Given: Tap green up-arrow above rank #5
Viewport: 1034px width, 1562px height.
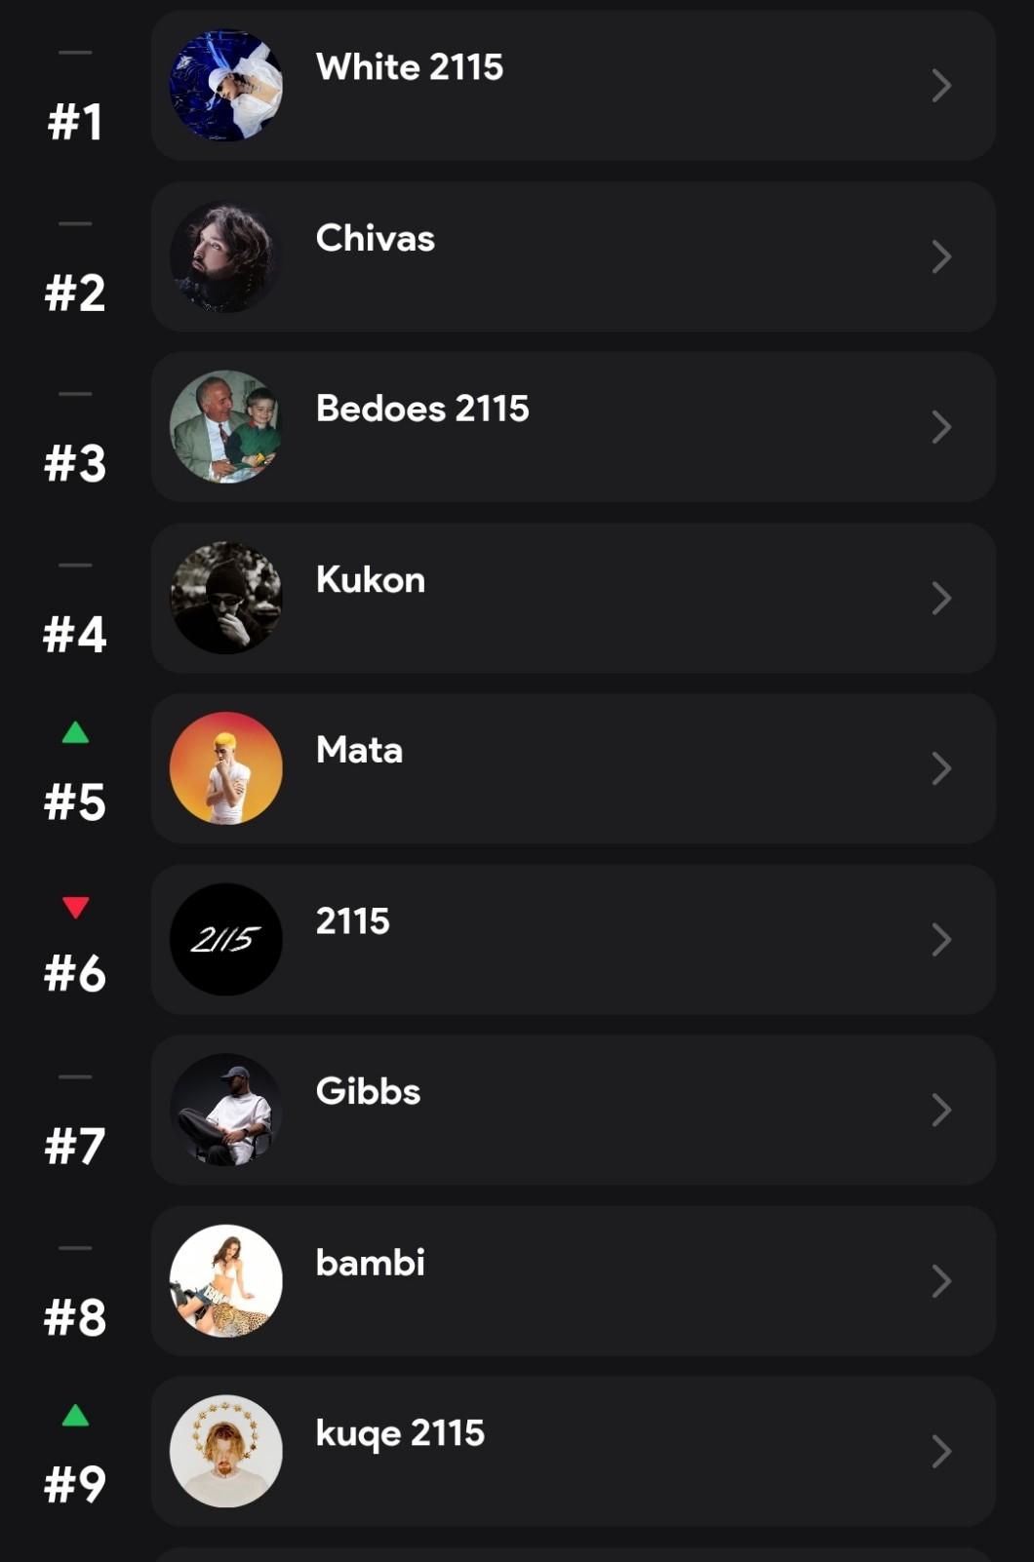Looking at the screenshot, I should coord(75,733).
